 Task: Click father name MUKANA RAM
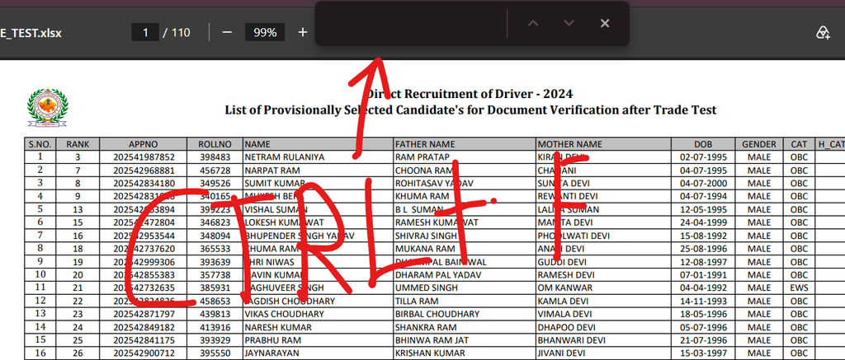coord(425,249)
